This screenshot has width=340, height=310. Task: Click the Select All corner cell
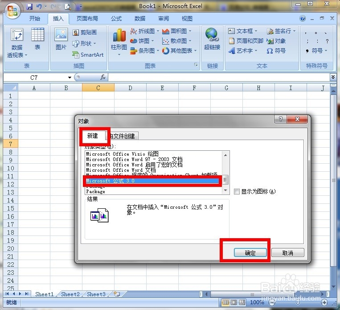click(11, 88)
